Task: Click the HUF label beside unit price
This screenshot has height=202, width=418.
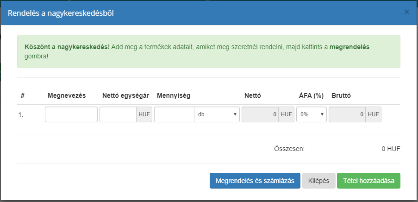Action: (x=144, y=114)
